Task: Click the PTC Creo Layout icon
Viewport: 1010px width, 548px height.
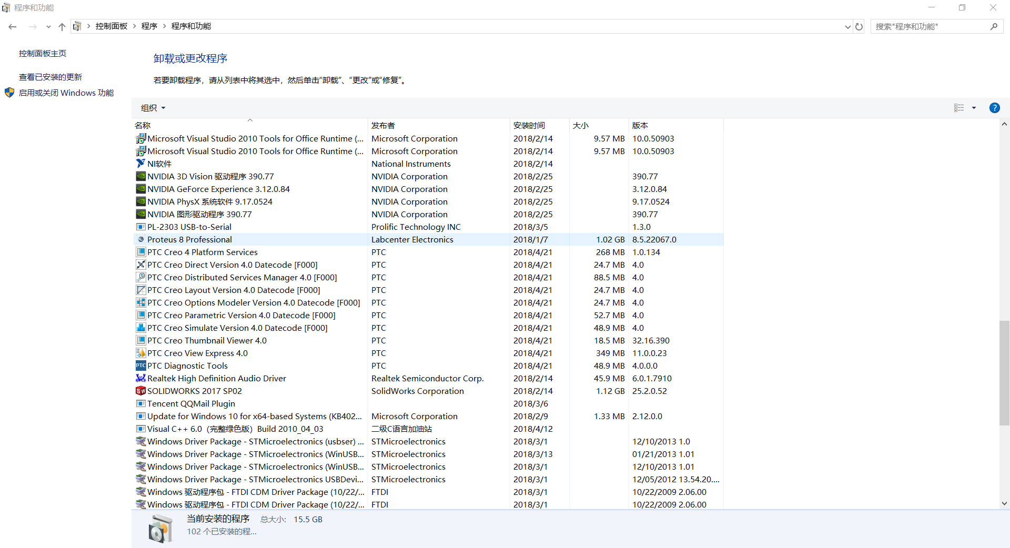Action: coord(140,290)
